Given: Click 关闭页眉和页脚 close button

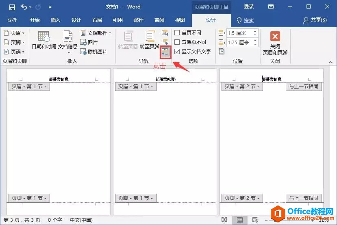Looking at the screenshot, I should [x=275, y=43].
